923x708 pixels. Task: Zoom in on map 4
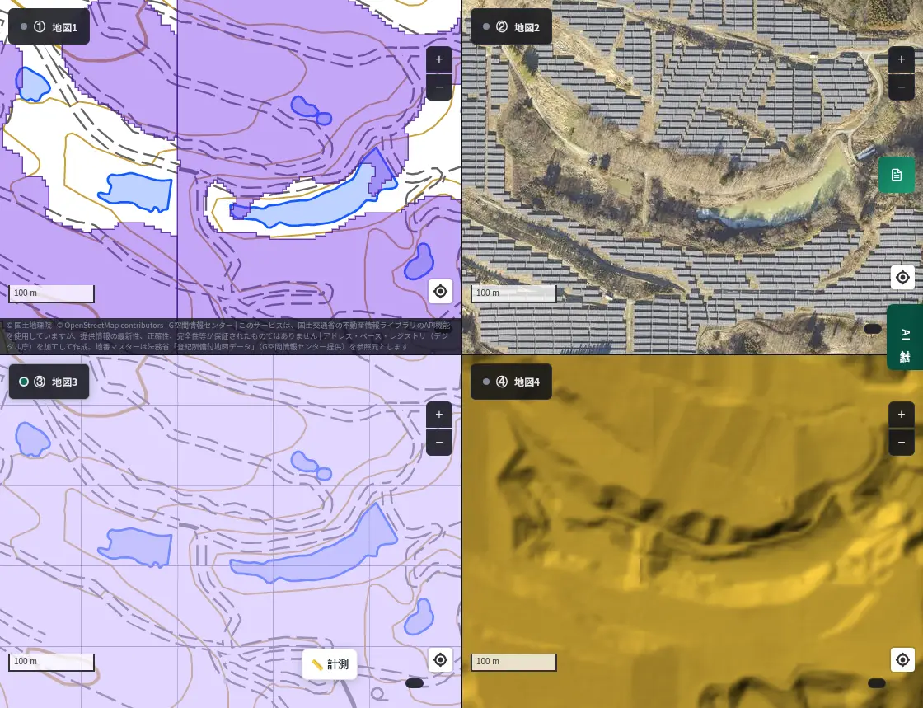tap(902, 415)
